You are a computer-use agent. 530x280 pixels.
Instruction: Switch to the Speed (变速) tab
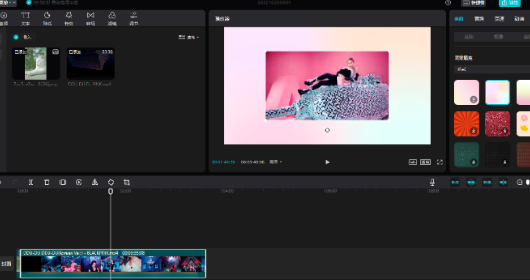click(x=499, y=19)
